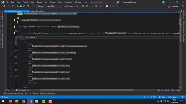Open the Help menu
This screenshot has height=104, width=186.
click(85, 2)
